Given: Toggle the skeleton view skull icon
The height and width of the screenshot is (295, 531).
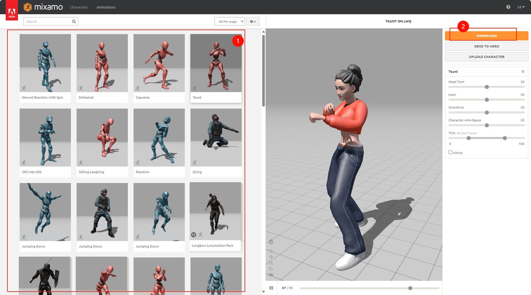Looking at the screenshot, I should (271, 242).
